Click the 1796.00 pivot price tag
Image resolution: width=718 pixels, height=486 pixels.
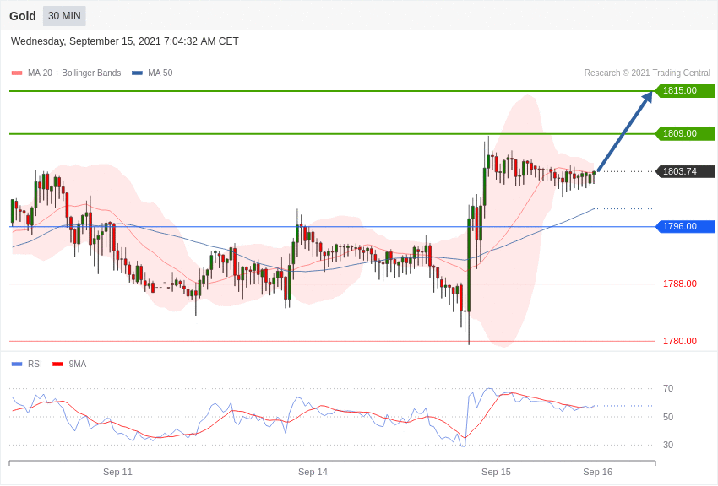685,226
